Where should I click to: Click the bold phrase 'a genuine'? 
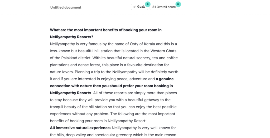point(165,79)
